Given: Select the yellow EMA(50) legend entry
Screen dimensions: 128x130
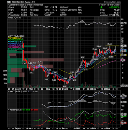Looking at the screenshot, I should [x=15, y=38].
